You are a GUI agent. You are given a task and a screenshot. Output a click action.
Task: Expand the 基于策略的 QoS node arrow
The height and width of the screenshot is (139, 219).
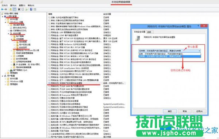pyautogui.click(x=8, y=70)
